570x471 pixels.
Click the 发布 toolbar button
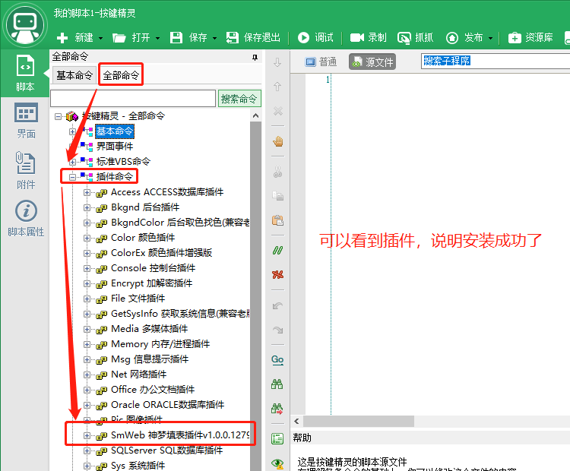tap(464, 37)
